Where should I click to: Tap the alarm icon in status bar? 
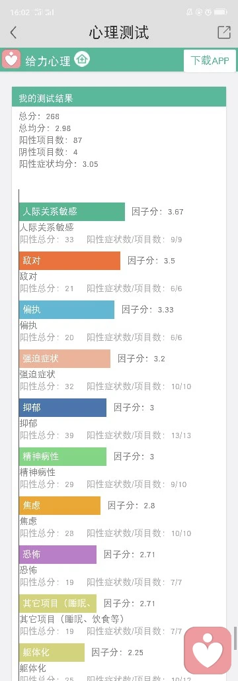pyautogui.click(x=210, y=12)
